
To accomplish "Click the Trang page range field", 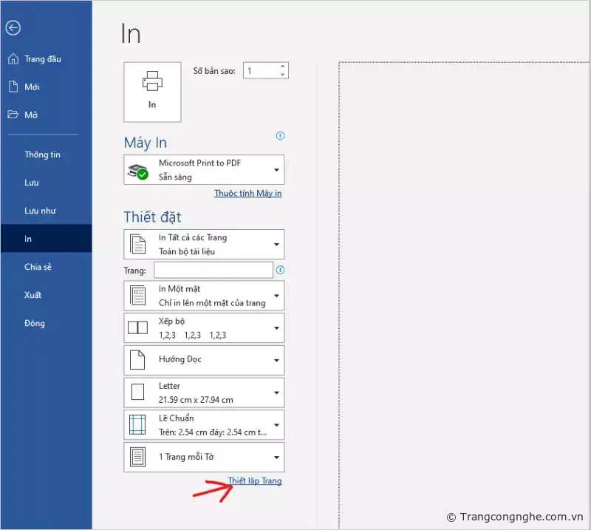I will point(213,271).
